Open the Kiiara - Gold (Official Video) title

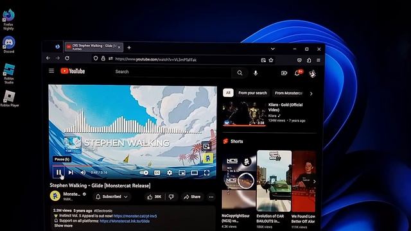[285, 107]
